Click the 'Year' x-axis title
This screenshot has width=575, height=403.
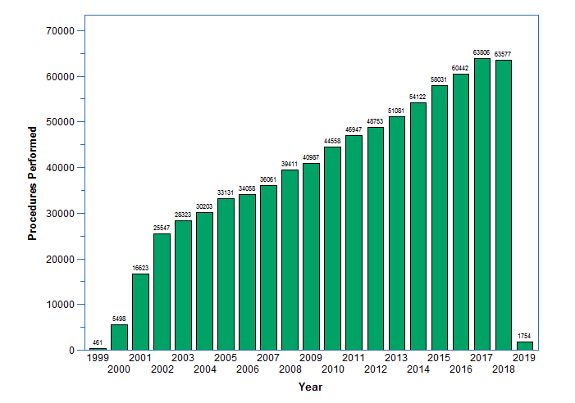(x=310, y=387)
